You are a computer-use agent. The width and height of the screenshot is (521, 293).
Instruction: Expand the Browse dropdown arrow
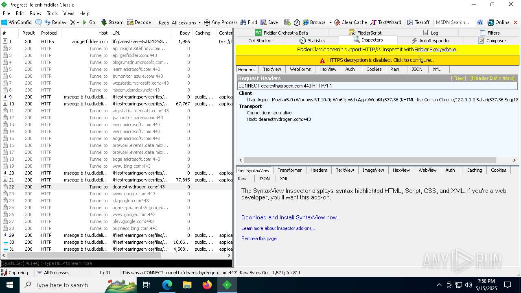tap(330, 22)
